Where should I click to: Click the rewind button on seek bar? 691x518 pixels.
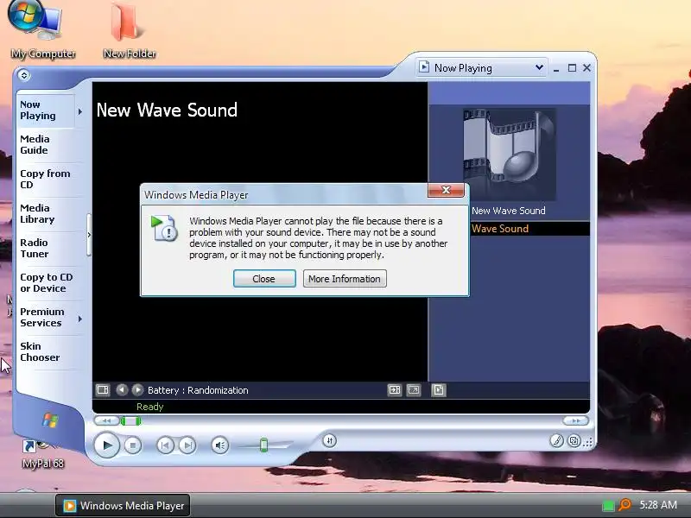pos(106,420)
